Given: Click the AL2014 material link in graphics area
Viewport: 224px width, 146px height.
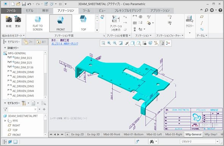Looking at the screenshot, I should pos(65,44).
